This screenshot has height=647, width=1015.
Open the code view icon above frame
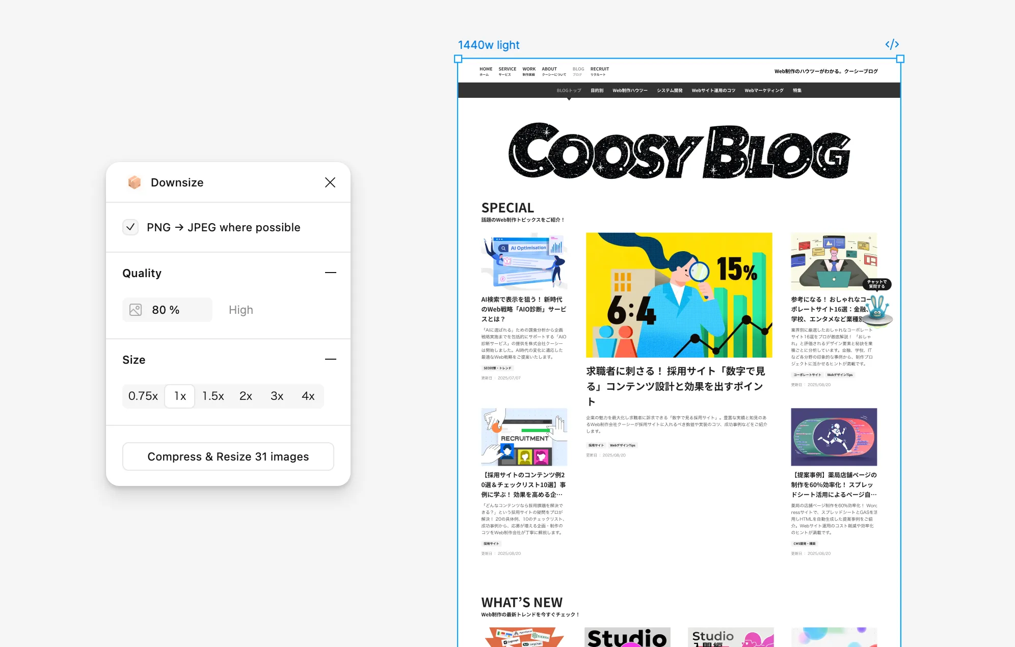(x=892, y=45)
